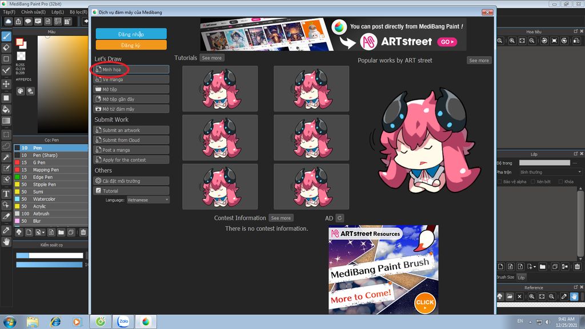Click the hand icon in Reference panel
Viewport: 585px width, 329px height.
pos(574,296)
